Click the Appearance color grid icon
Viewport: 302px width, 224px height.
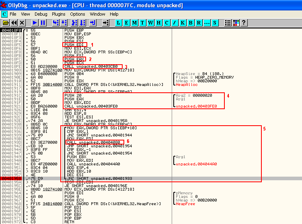click(236, 23)
